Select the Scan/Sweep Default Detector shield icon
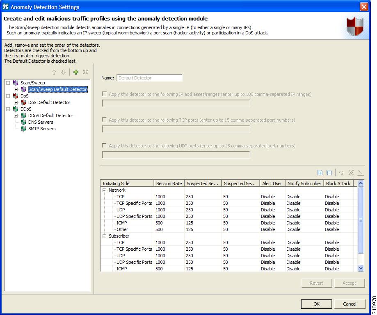This screenshot has width=377, height=315. tap(23, 89)
